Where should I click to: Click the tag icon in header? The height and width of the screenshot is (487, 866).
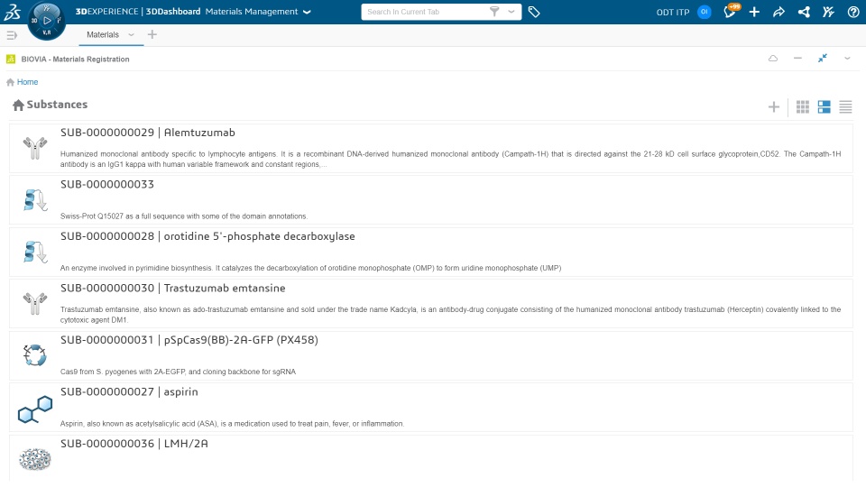[x=533, y=12]
